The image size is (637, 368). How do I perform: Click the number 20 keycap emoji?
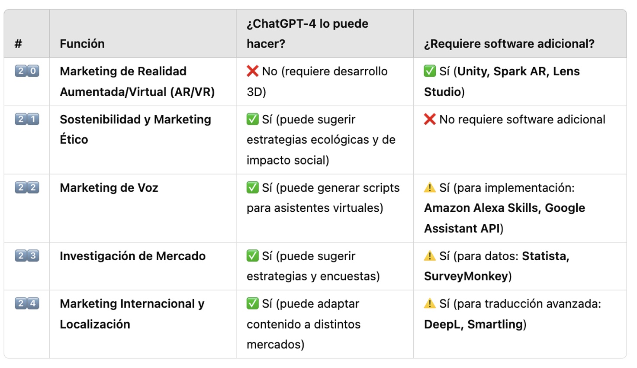pos(27,71)
